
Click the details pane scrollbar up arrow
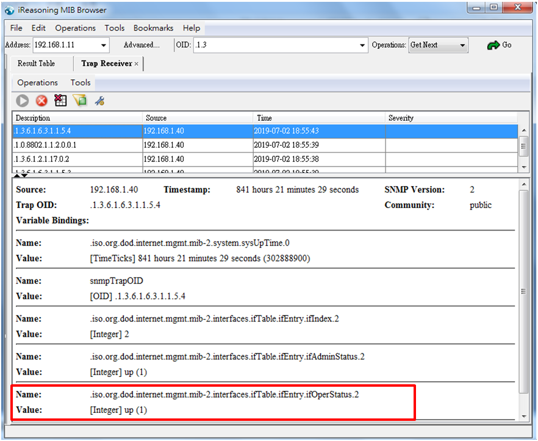tap(523, 185)
